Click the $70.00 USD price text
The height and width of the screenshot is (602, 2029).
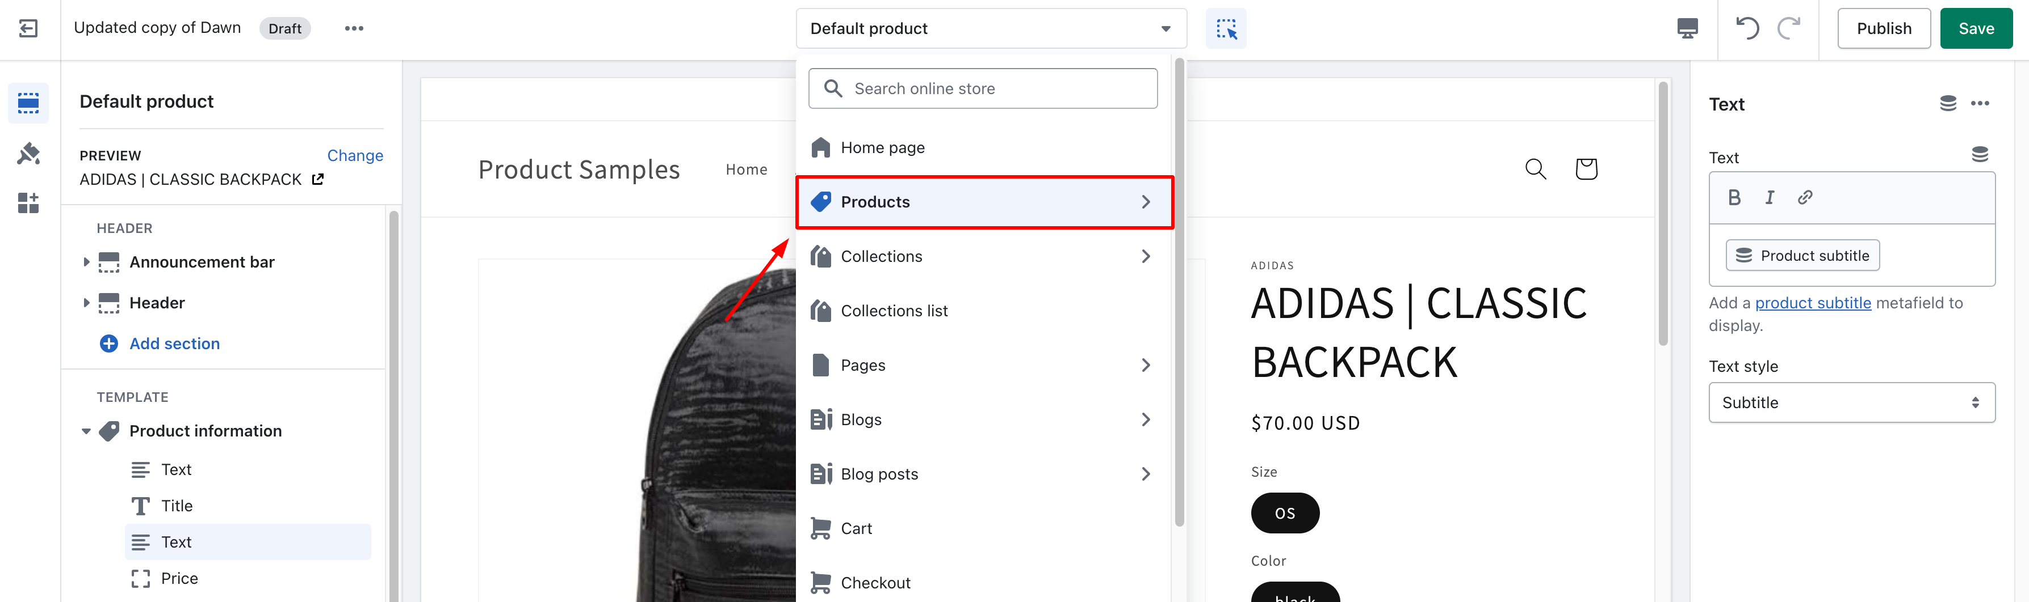click(x=1305, y=423)
